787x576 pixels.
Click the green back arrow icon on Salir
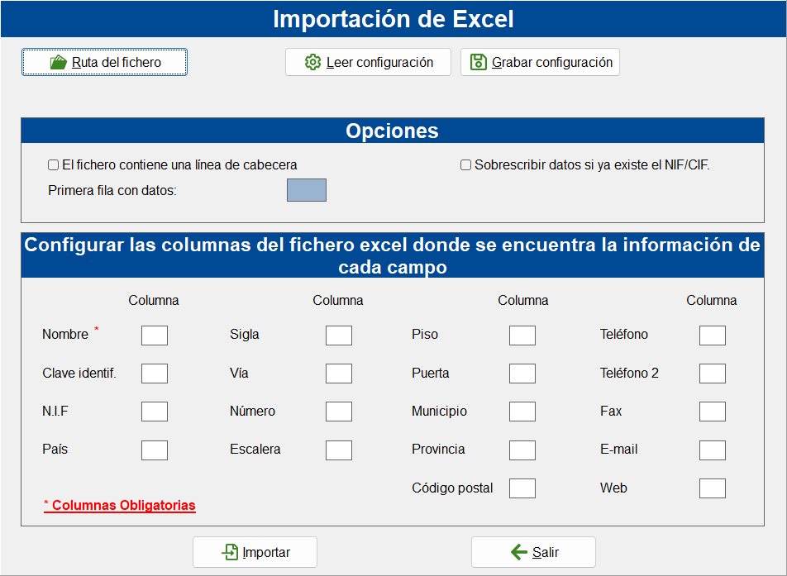click(x=519, y=552)
